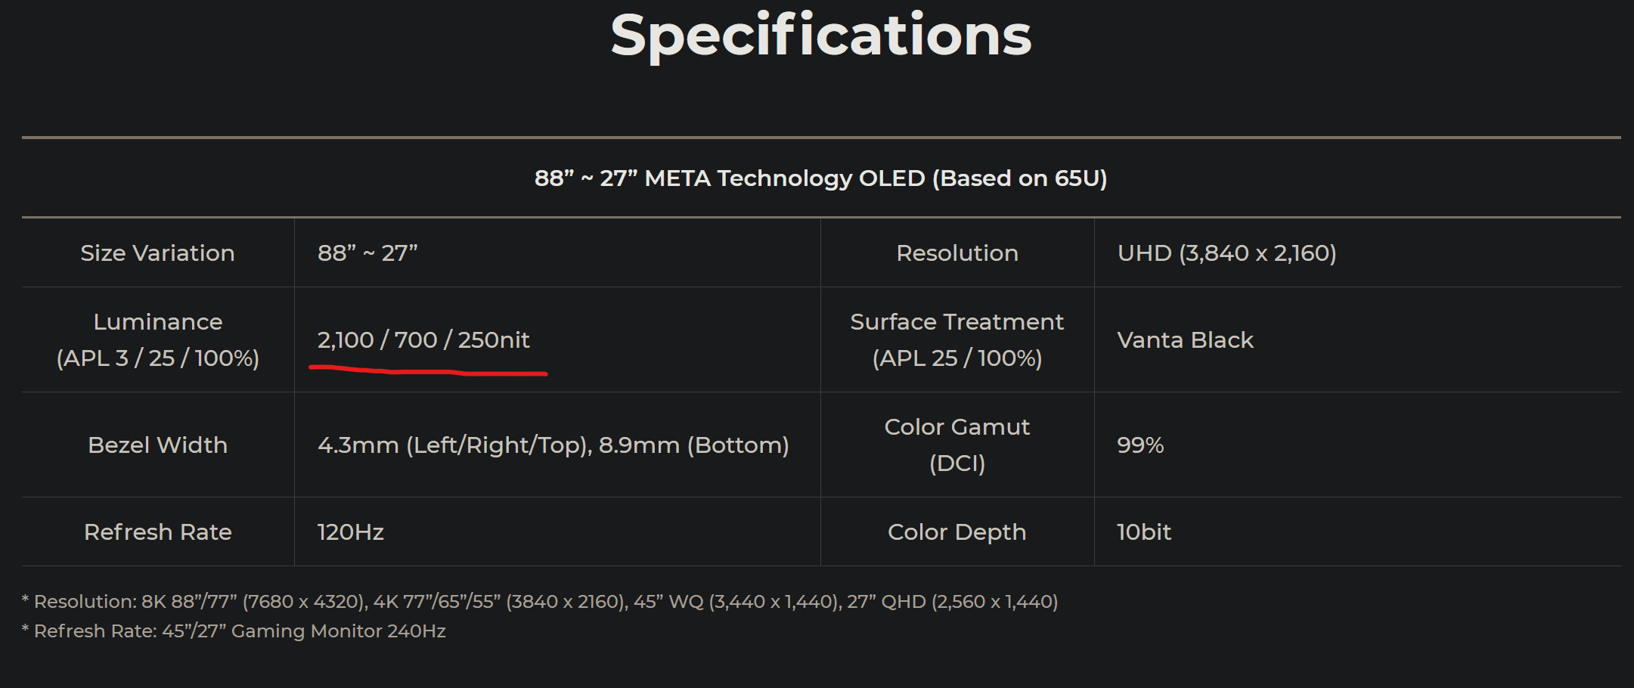1634x688 pixels.
Task: Click the Luminance (APL 3 / 25 / 100%) label
Action: 157,339
